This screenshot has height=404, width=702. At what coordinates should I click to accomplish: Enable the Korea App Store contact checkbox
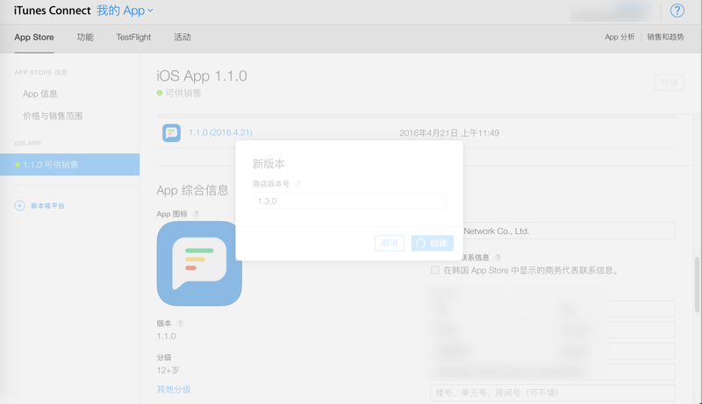pyautogui.click(x=435, y=270)
